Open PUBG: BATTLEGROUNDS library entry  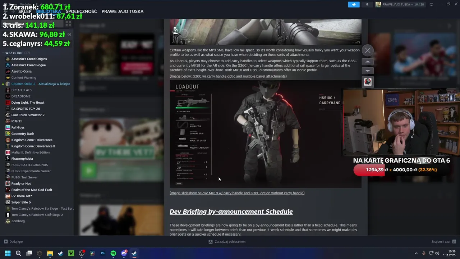click(x=29, y=165)
